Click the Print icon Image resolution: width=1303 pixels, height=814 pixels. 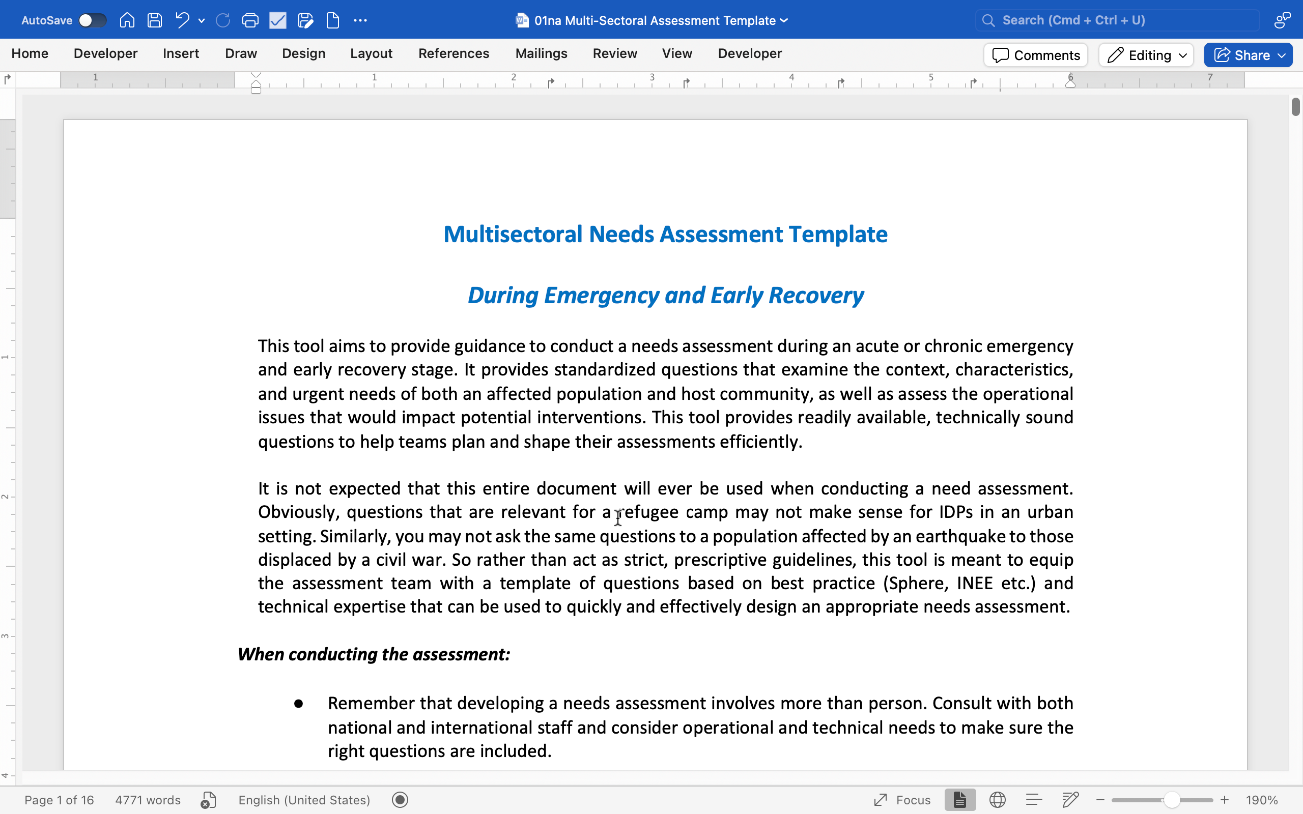(x=250, y=20)
